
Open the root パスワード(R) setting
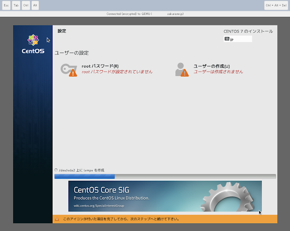[x=100, y=66]
